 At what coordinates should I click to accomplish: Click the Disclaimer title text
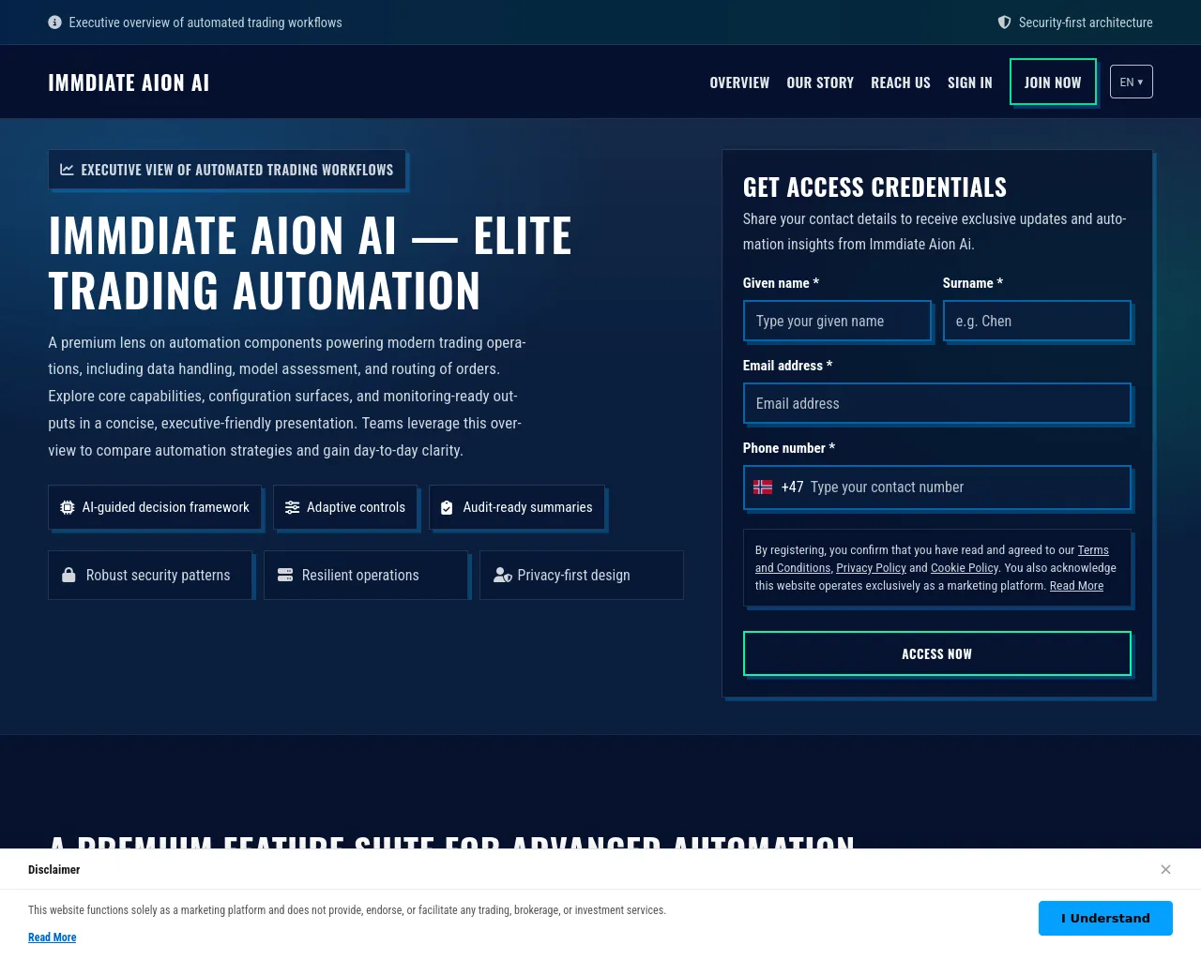[x=54, y=870]
